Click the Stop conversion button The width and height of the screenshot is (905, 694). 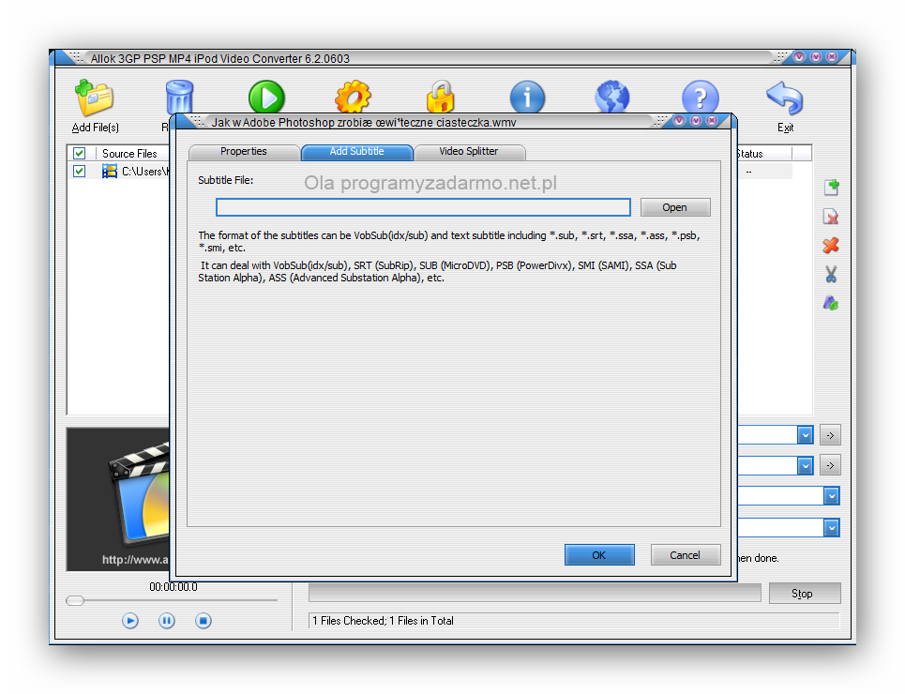(805, 594)
